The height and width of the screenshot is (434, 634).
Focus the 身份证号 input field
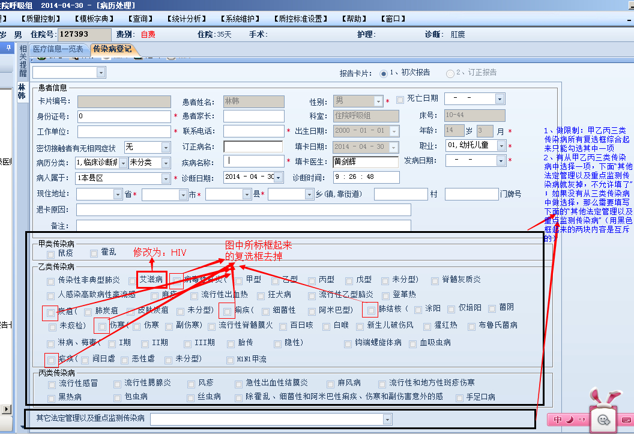pos(124,116)
